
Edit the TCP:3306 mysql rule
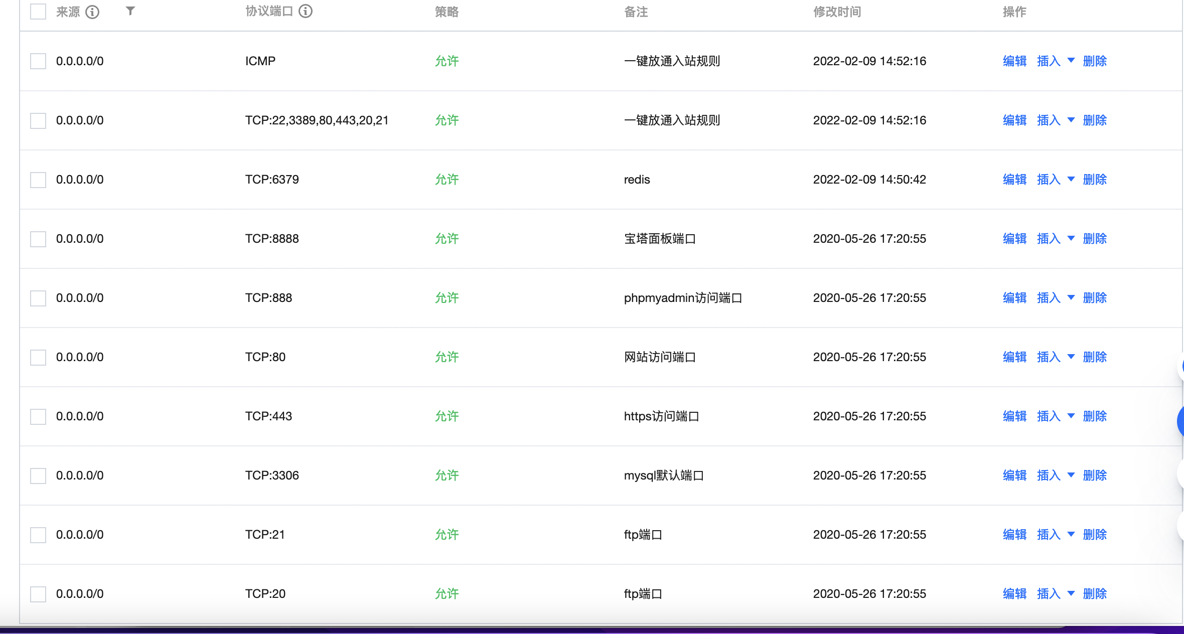pyautogui.click(x=1014, y=475)
